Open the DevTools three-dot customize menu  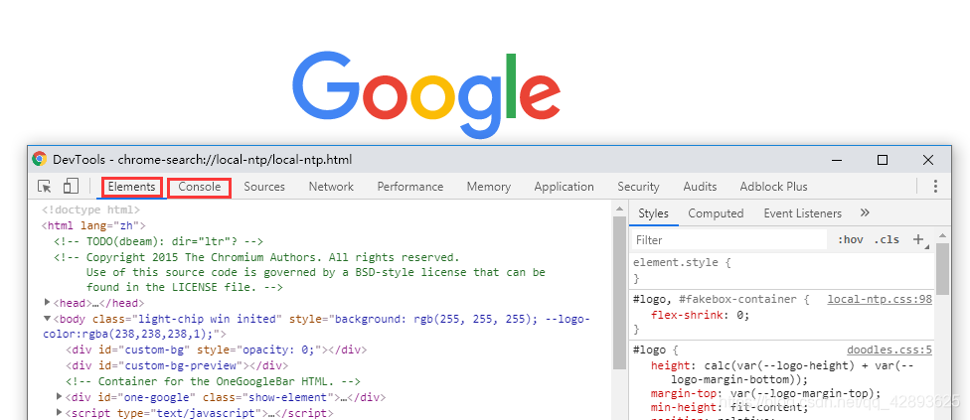click(x=935, y=187)
